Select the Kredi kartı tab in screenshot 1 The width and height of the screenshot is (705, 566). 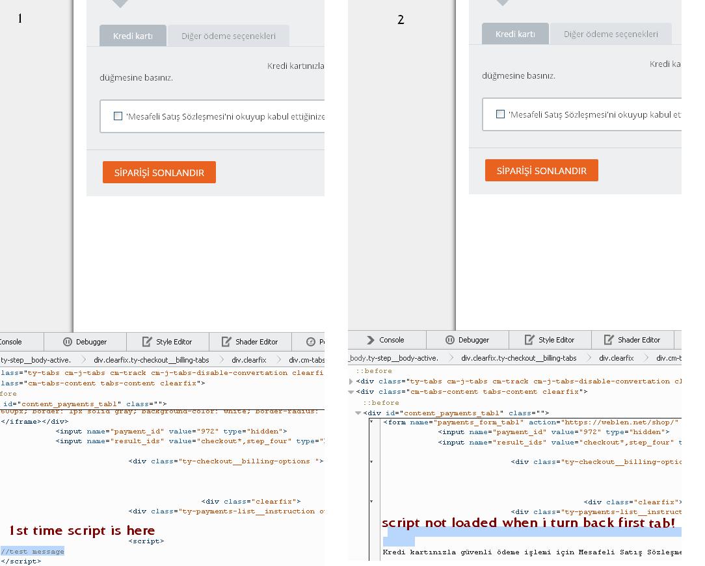(x=133, y=36)
